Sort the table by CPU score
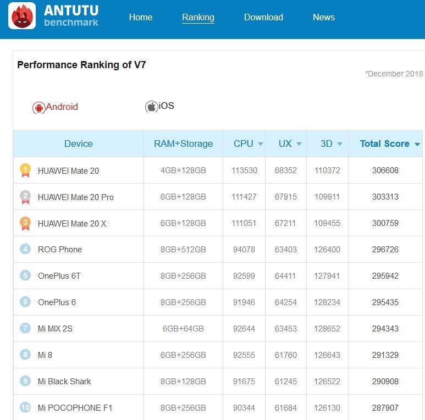 pyautogui.click(x=248, y=143)
